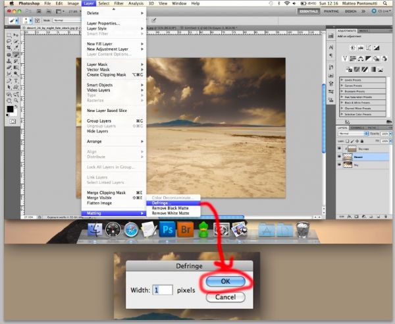
Task: Open the brush Mode dropdown in options bar
Action: (66, 20)
